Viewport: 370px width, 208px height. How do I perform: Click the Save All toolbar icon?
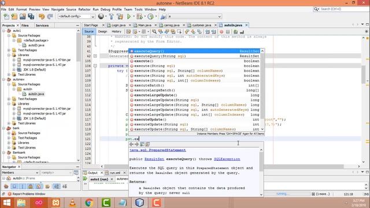pyautogui.click(x=31, y=17)
